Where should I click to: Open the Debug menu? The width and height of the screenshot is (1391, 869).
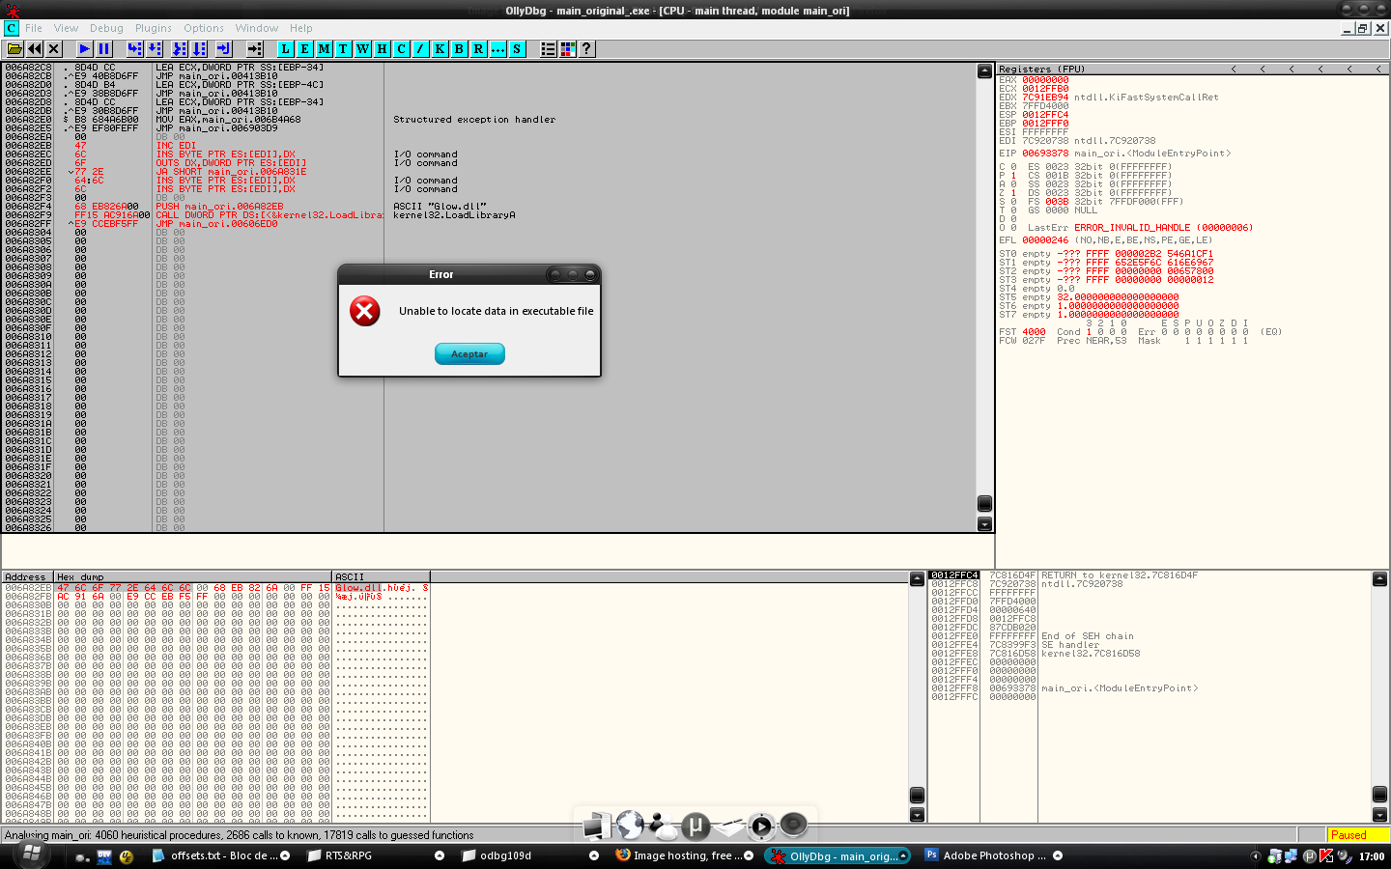106,28
